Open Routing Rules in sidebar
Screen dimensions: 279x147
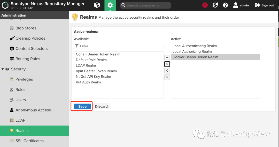(x=28, y=59)
